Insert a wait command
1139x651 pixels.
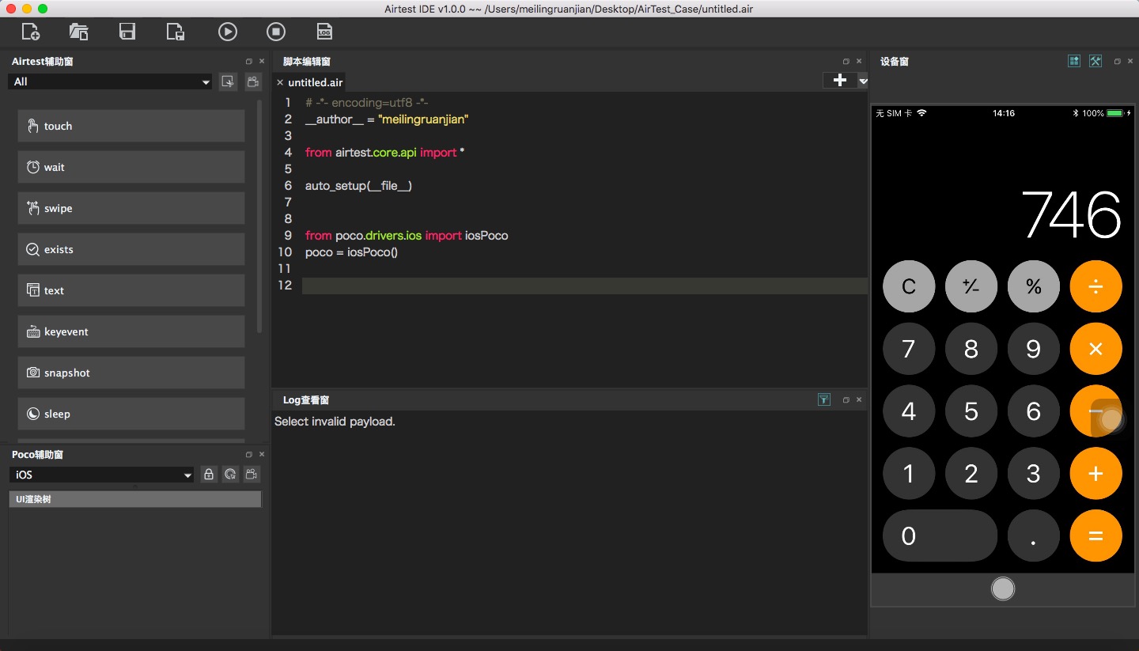tap(131, 167)
